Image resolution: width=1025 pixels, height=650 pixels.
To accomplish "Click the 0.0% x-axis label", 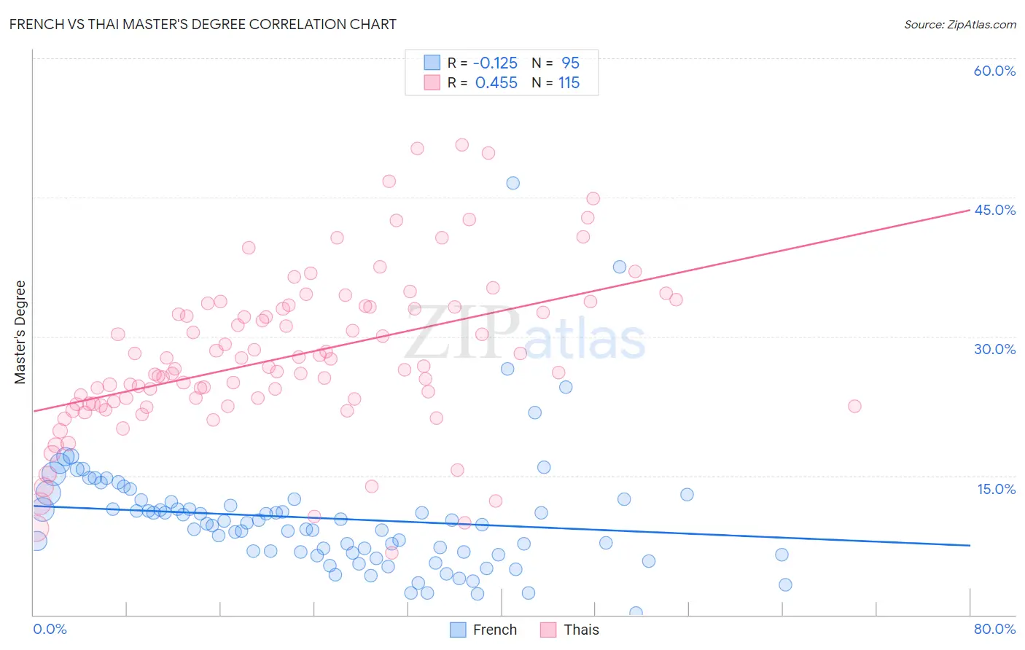I will [x=50, y=629].
